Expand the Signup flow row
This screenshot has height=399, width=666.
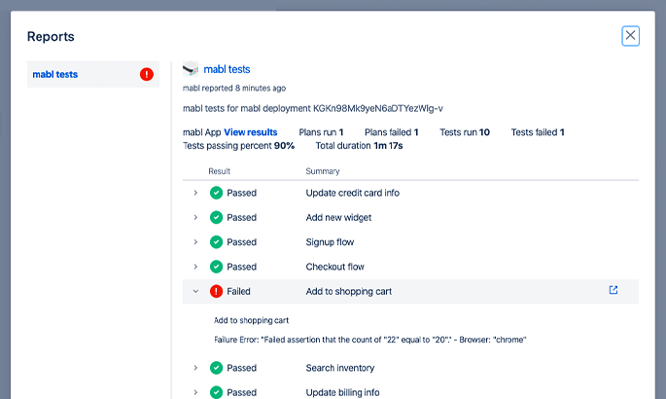pos(195,242)
